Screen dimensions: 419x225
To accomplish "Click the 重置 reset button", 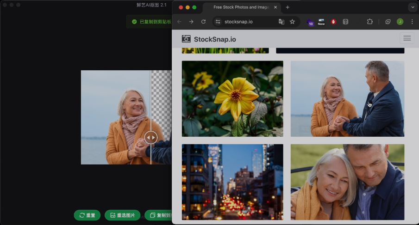I will point(87,215).
